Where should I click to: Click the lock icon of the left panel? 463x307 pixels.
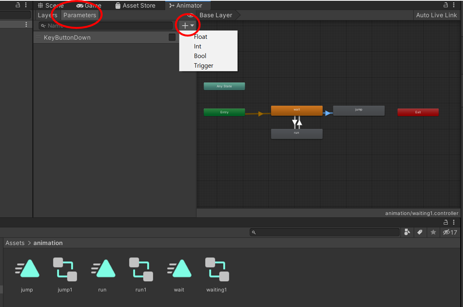[17, 5]
